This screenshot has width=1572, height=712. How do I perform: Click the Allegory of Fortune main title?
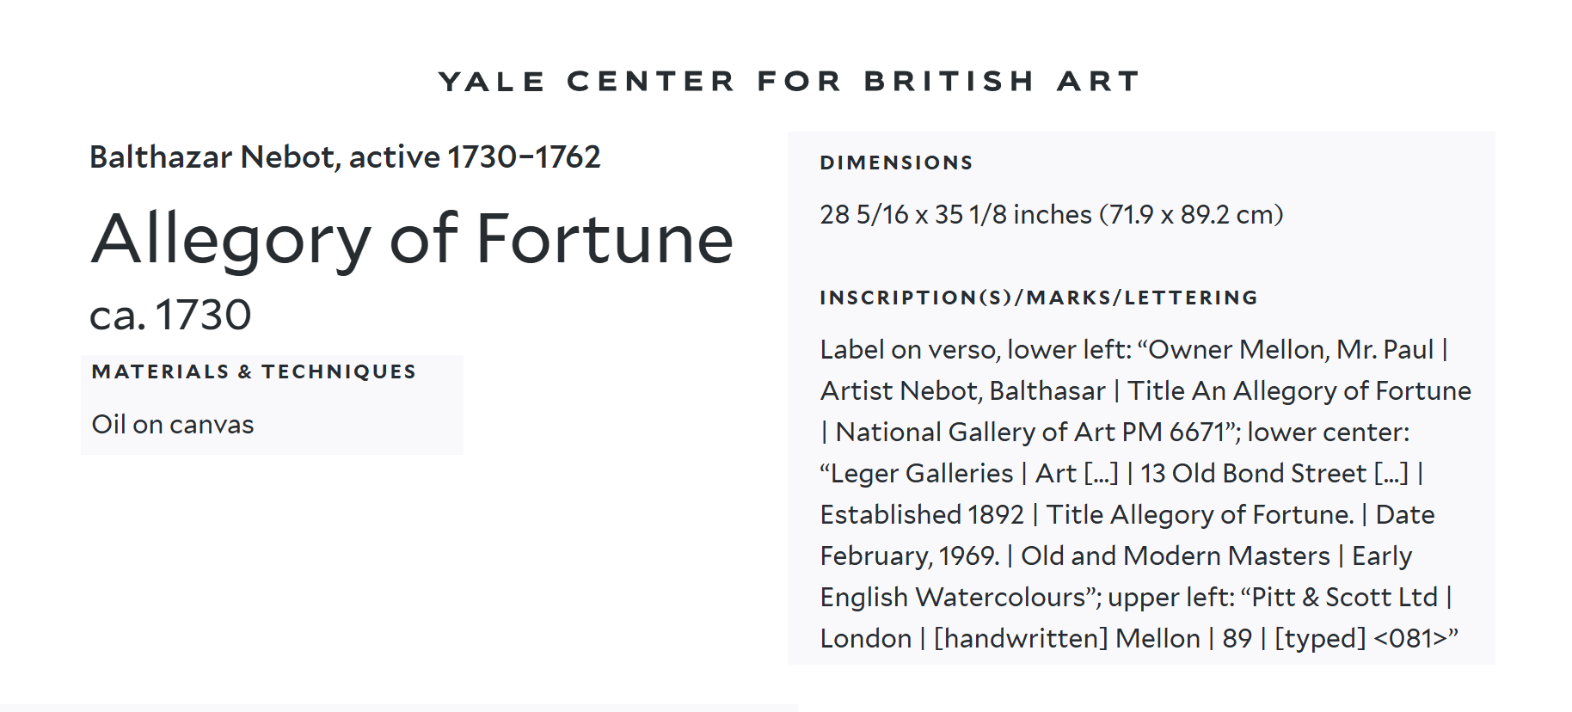[413, 238]
